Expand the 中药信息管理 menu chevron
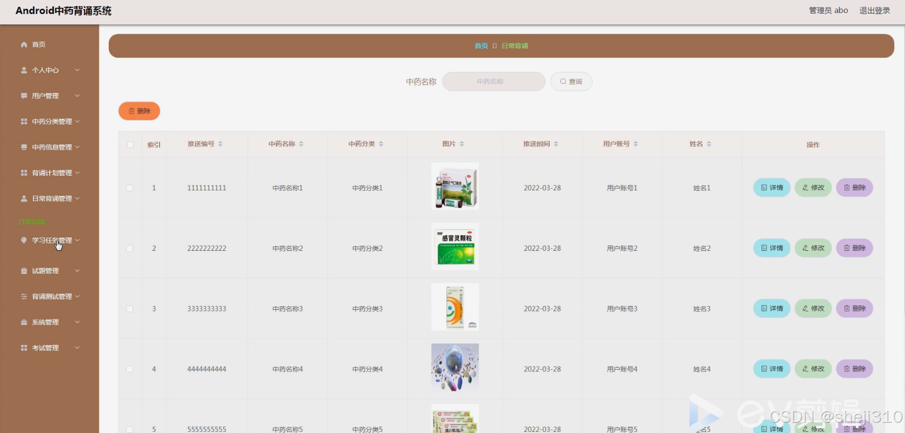 (77, 147)
